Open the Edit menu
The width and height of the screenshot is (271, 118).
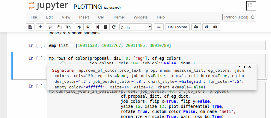click(x=49, y=17)
